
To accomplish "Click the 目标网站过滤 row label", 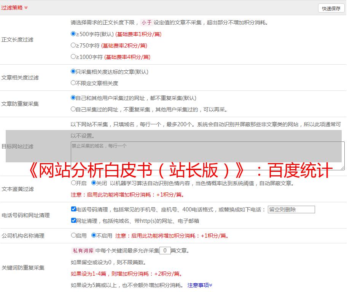I will click(18, 146).
